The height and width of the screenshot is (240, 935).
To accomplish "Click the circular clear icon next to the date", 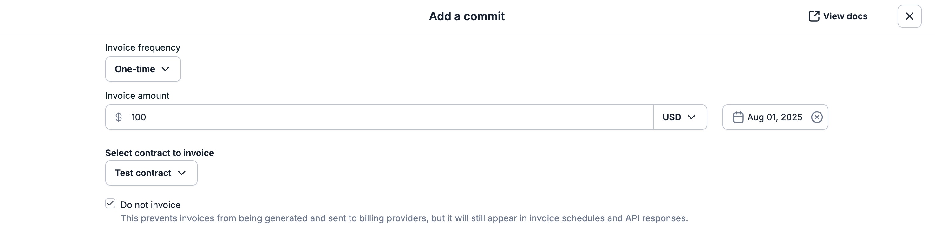I will [817, 117].
